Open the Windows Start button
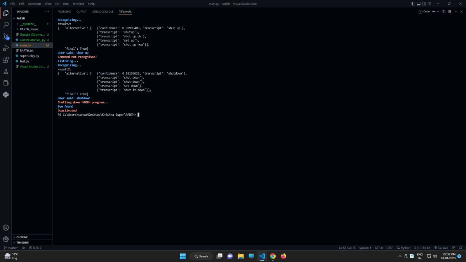 click(183, 256)
